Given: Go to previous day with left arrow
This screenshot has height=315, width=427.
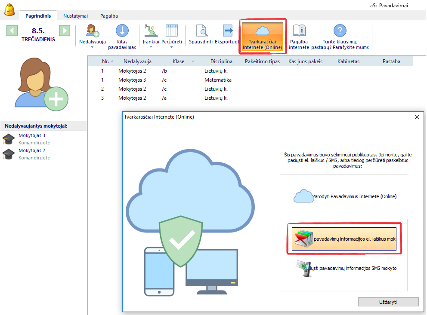Looking at the screenshot, I should [12, 31].
